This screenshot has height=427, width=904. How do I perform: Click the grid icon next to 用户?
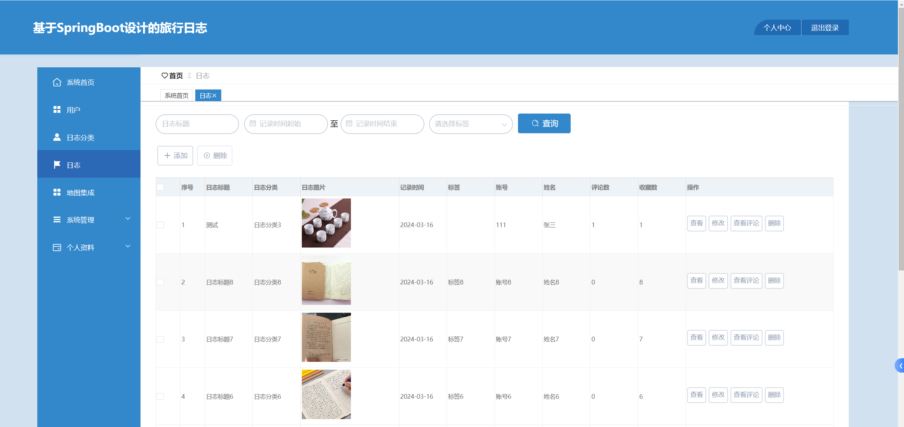pyautogui.click(x=57, y=110)
